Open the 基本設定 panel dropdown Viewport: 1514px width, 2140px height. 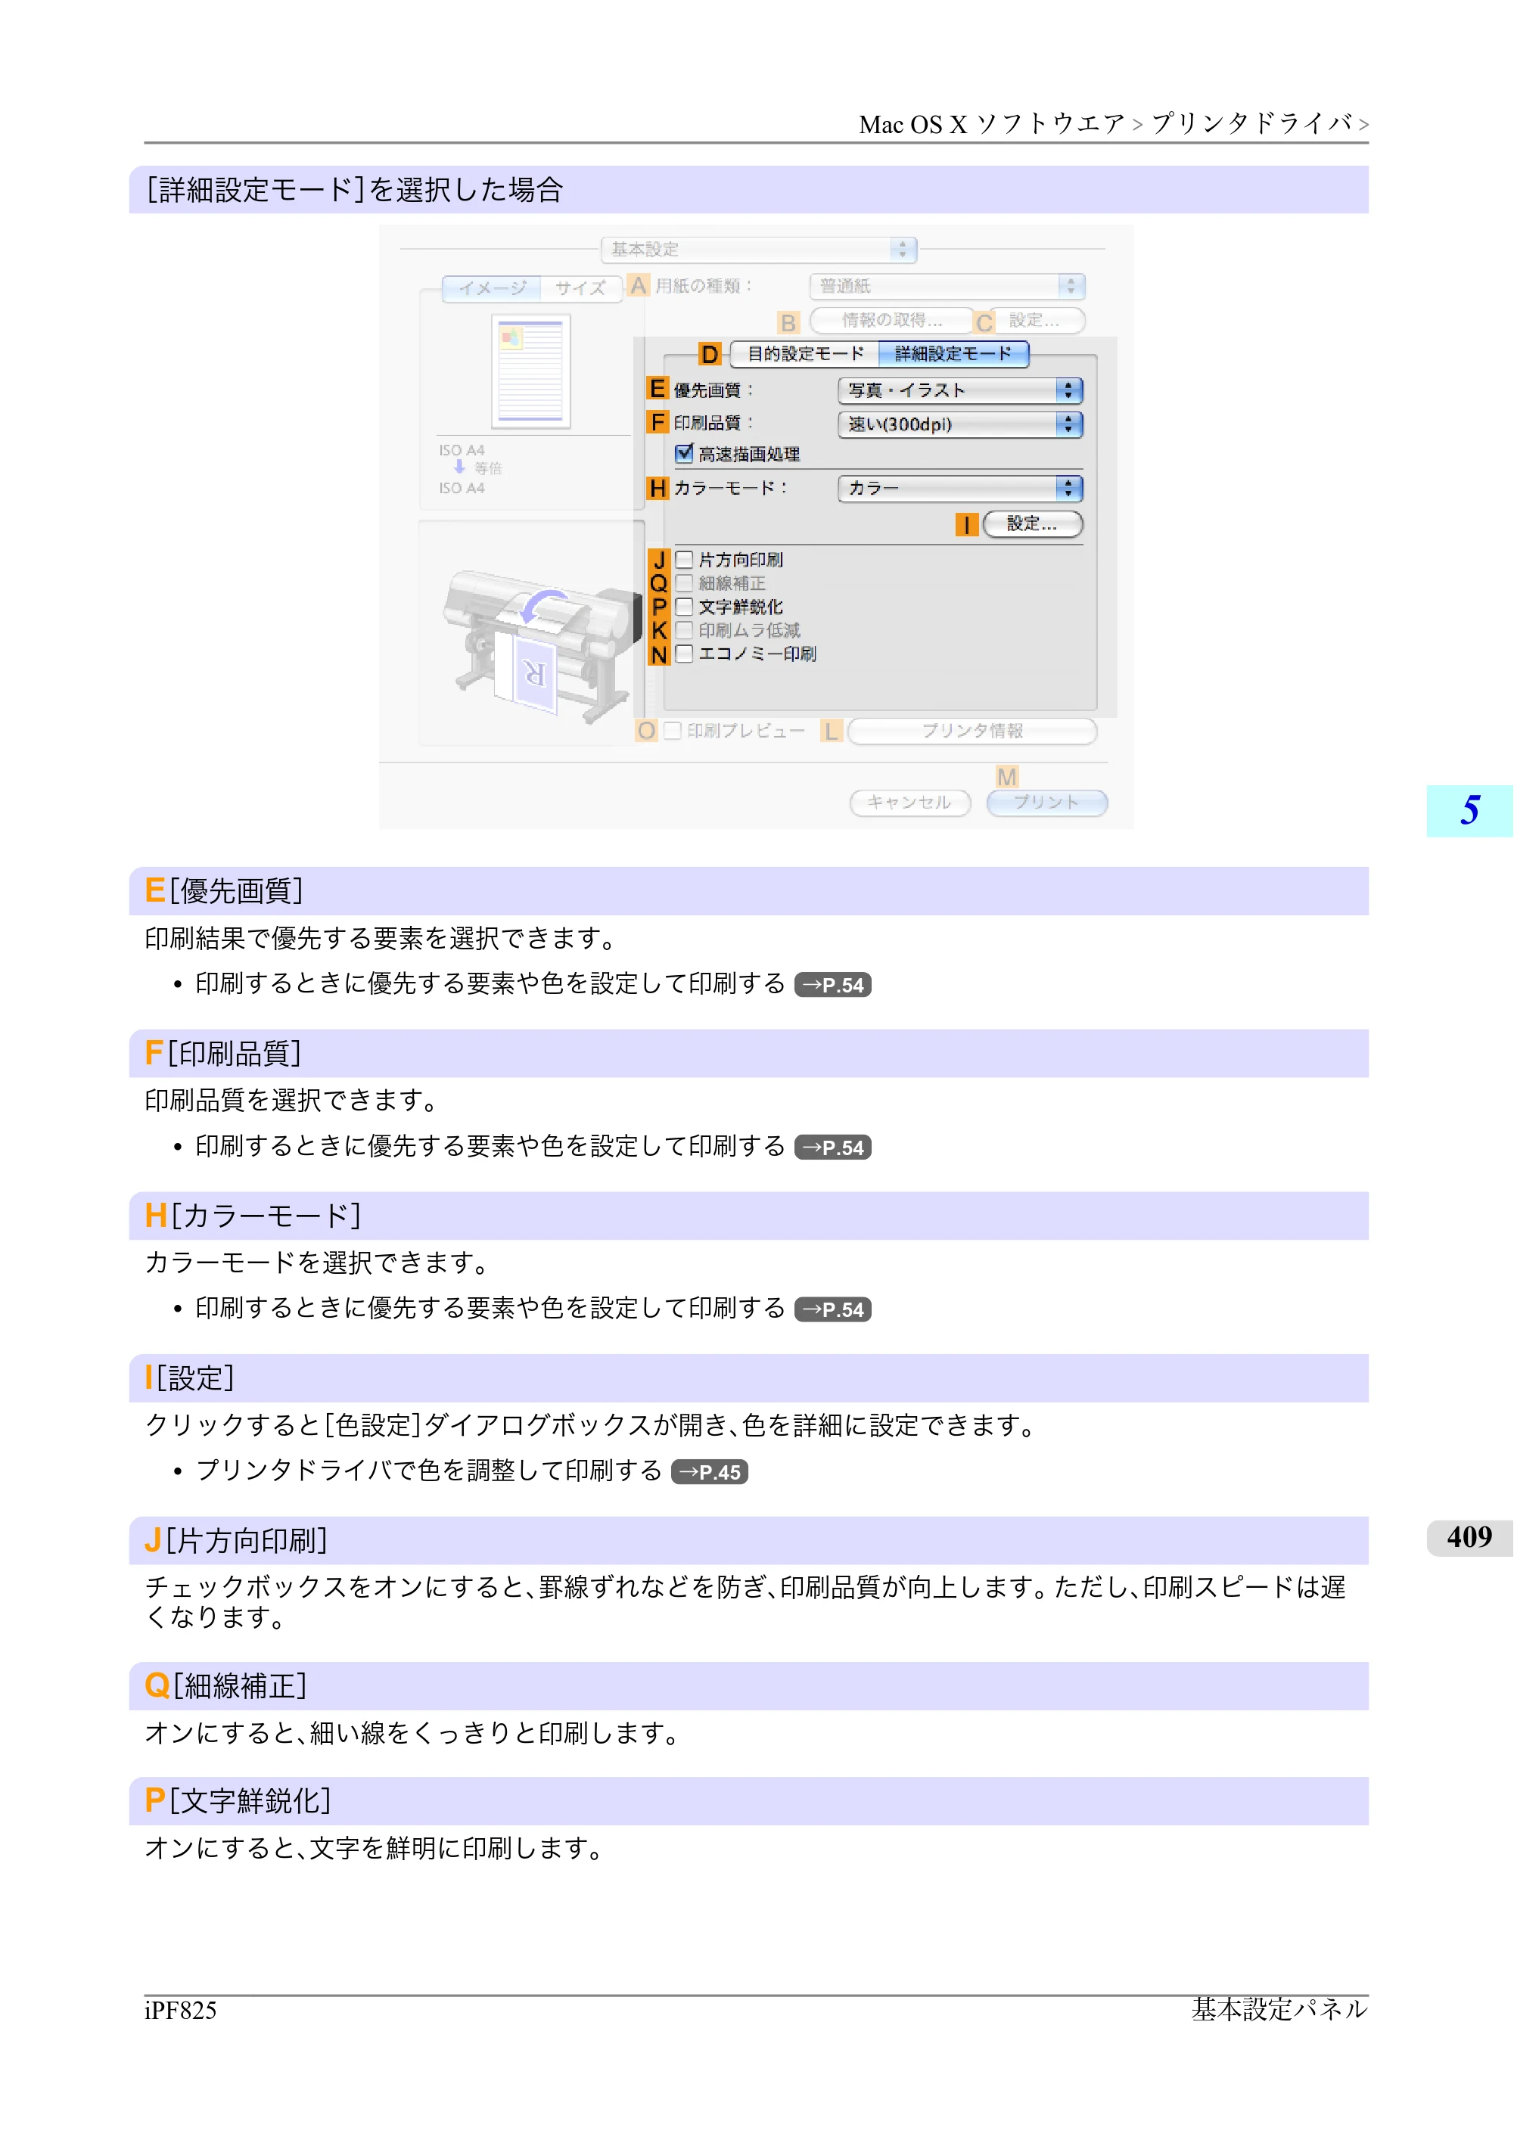pyautogui.click(x=759, y=250)
